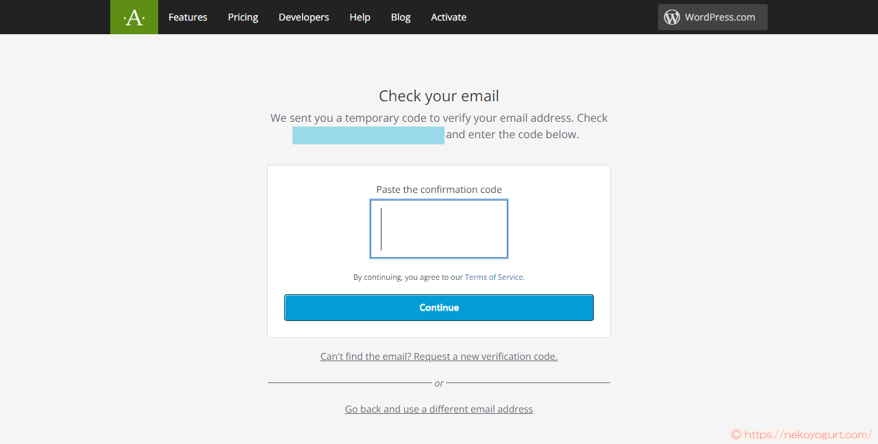The height and width of the screenshot is (444, 878).
Task: Request a new verification code
Action: click(x=439, y=356)
